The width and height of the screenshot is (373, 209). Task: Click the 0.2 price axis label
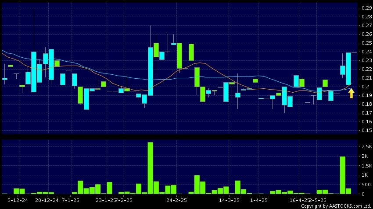coord(366,87)
